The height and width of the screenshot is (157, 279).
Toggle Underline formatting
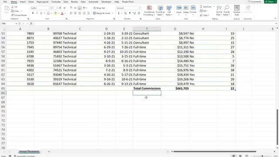(x=41, y=14)
